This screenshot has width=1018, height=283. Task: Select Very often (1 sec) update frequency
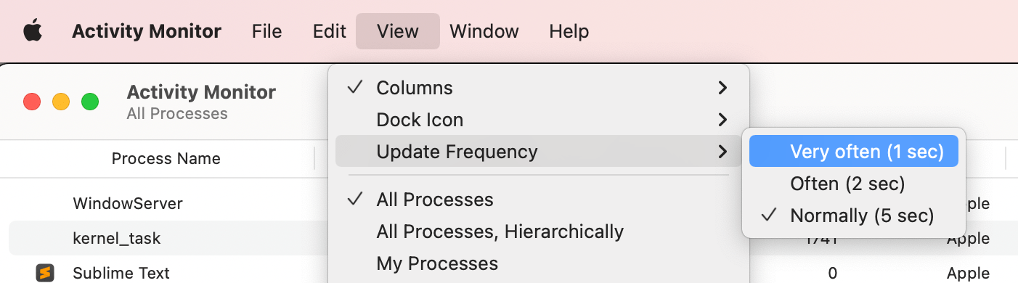pos(853,152)
